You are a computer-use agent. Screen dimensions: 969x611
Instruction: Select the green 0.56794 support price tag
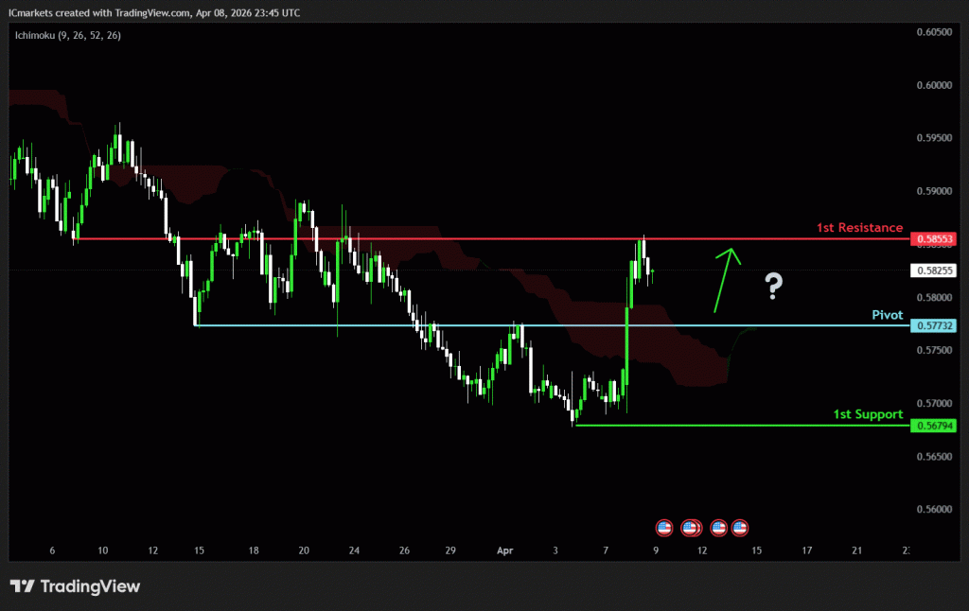coord(934,426)
